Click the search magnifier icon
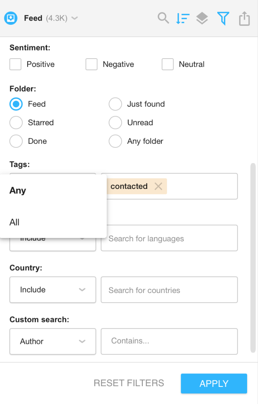Viewport: 258px width, 404px height. 164,18
